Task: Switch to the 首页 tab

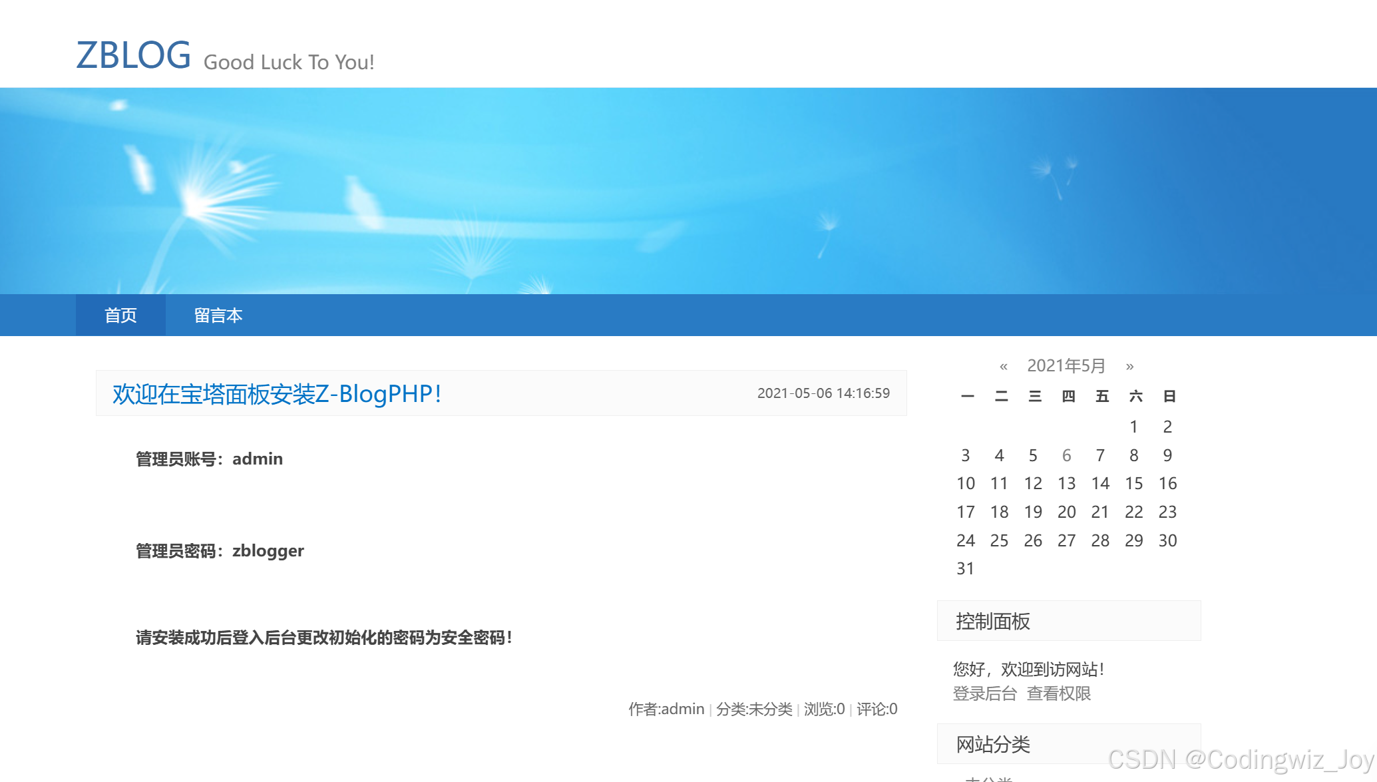Action: [x=120, y=315]
